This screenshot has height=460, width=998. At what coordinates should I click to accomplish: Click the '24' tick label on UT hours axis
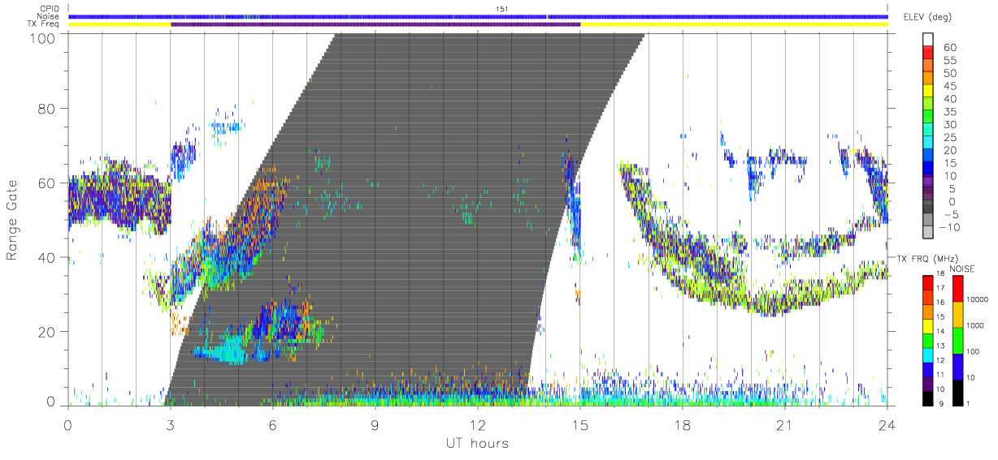pos(887,424)
